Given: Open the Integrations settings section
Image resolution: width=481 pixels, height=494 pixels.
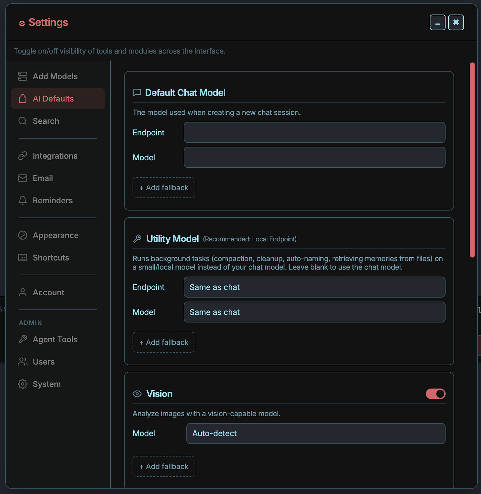Looking at the screenshot, I should (x=58, y=156).
